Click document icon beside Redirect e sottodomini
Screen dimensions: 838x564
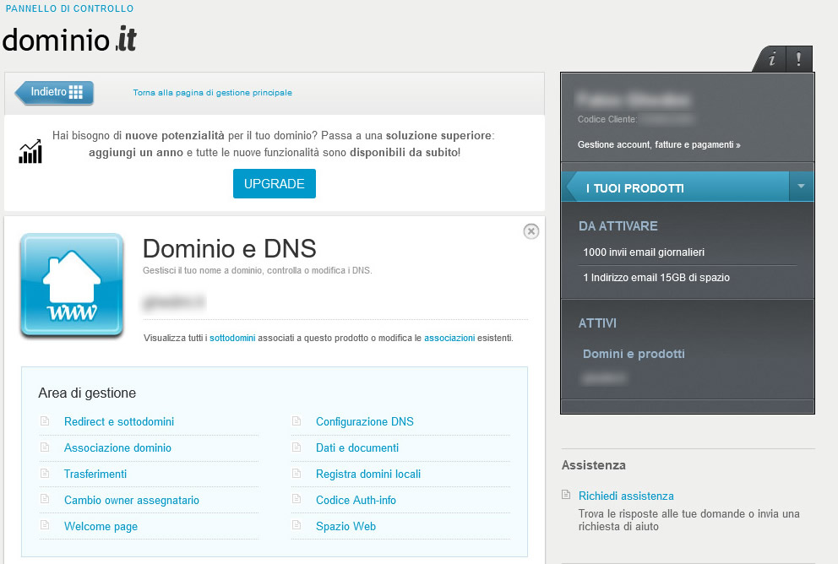[x=45, y=420]
